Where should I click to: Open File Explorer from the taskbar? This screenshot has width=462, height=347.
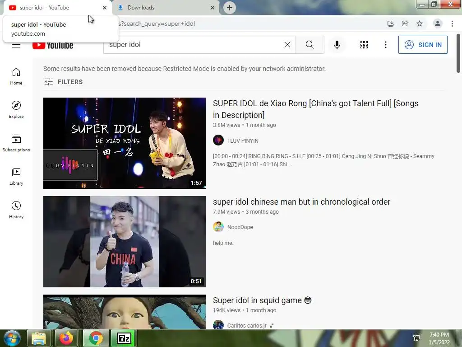point(39,338)
